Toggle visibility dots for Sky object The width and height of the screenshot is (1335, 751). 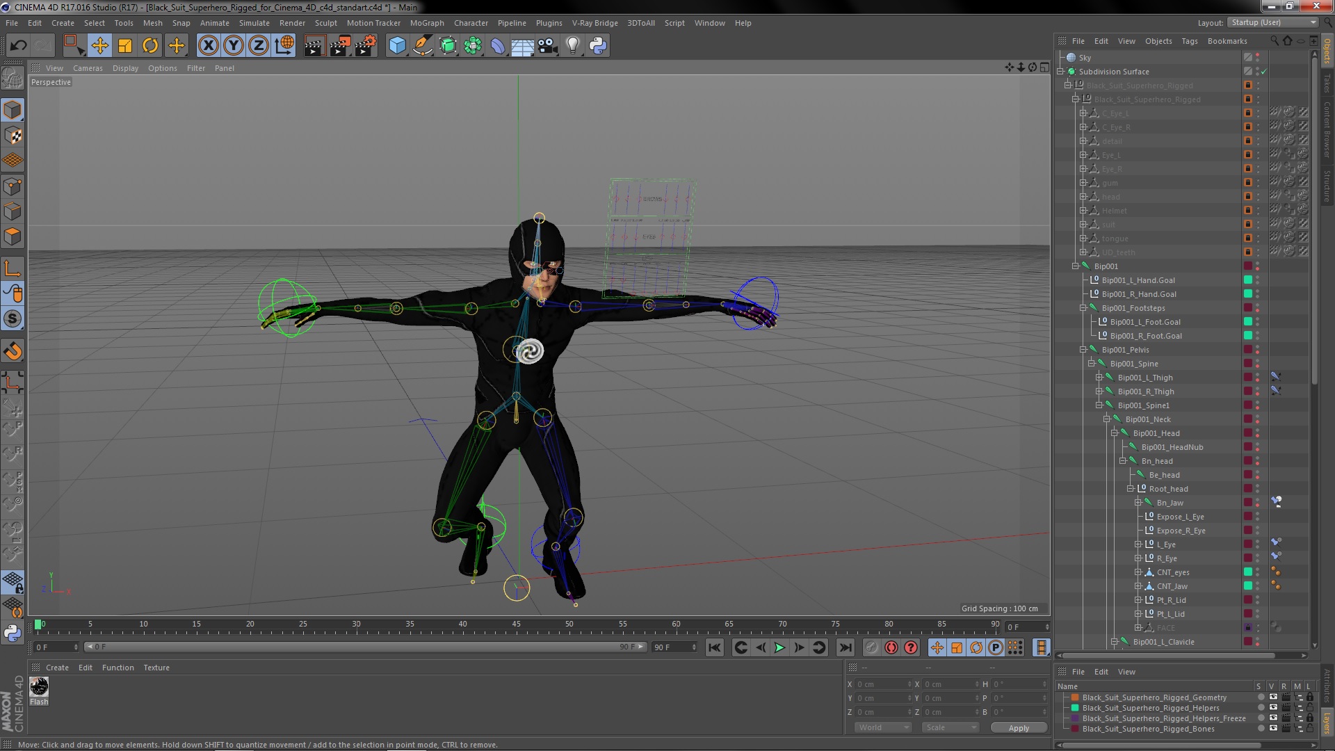coord(1258,58)
